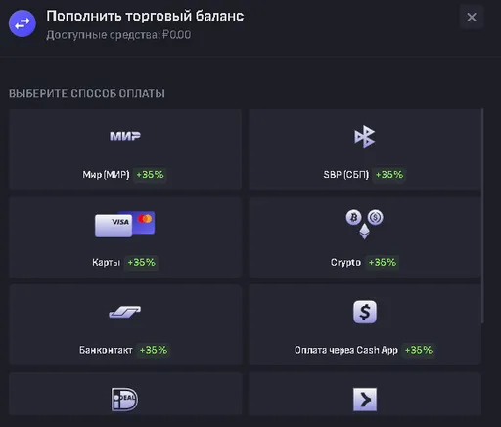Click the +35% badge beside Банконтакт

[x=154, y=350]
